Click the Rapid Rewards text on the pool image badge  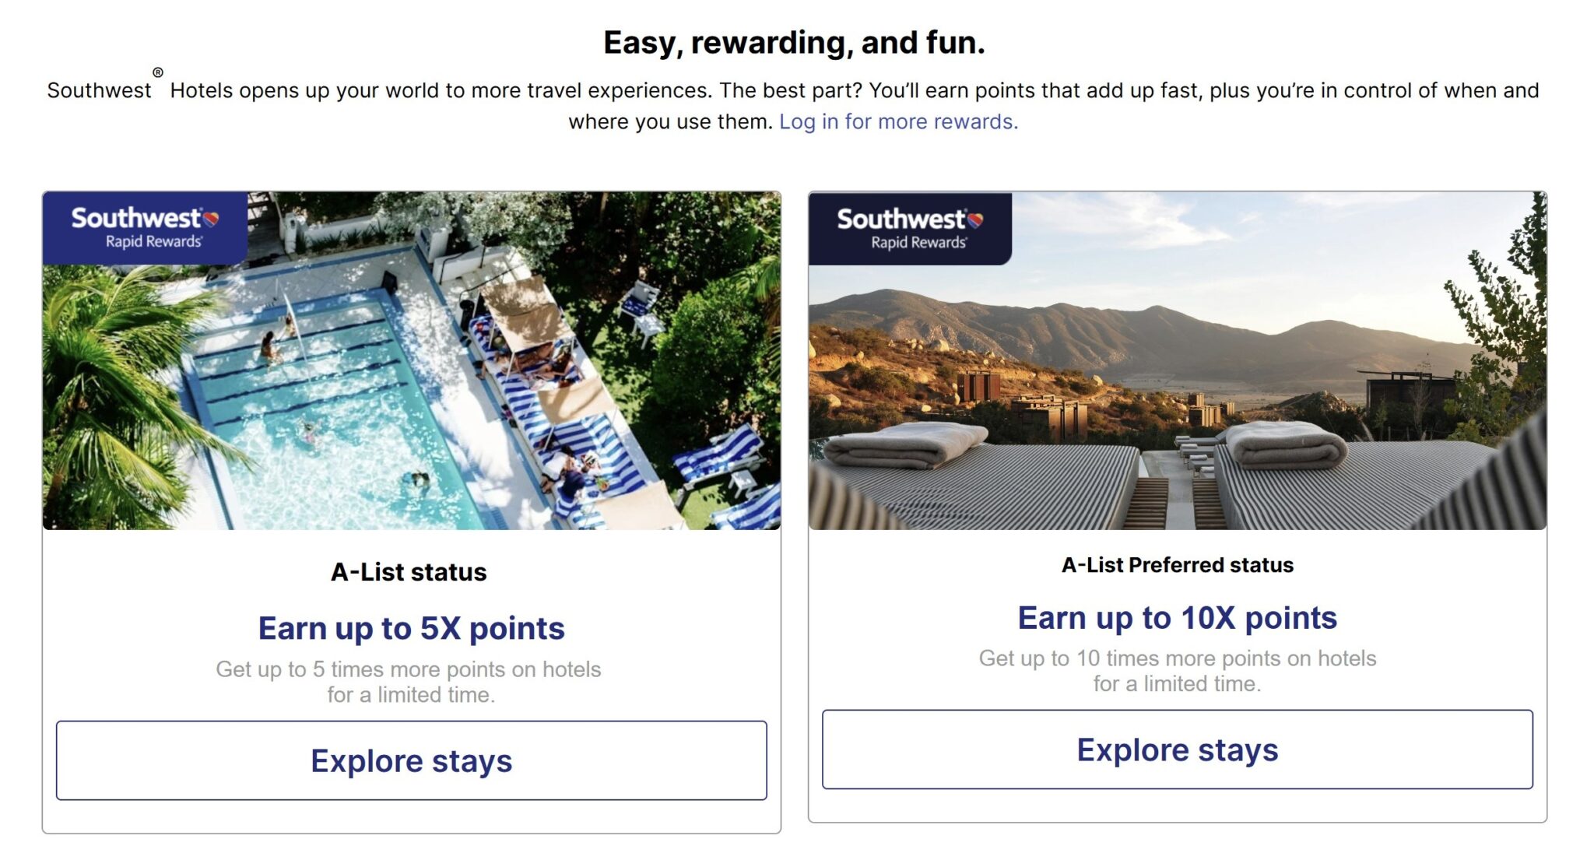pyautogui.click(x=153, y=241)
